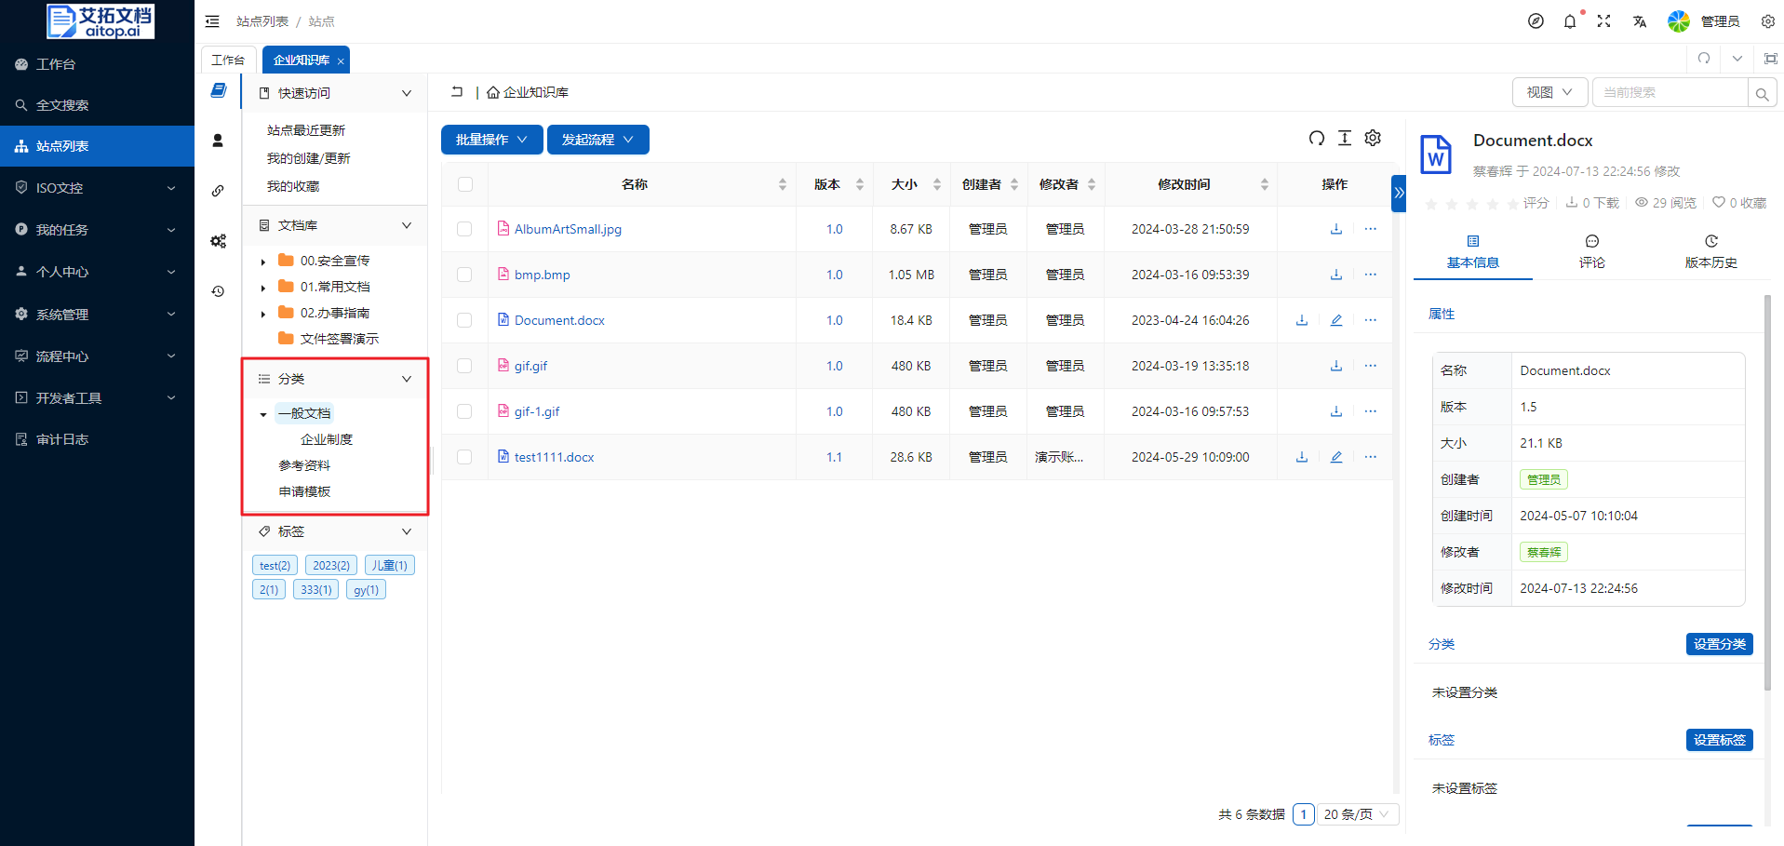Open more actions for bmp.bmp row

click(1370, 275)
